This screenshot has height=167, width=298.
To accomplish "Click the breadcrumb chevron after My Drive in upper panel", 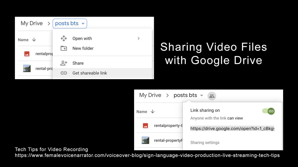I will pyautogui.click(x=49, y=23).
